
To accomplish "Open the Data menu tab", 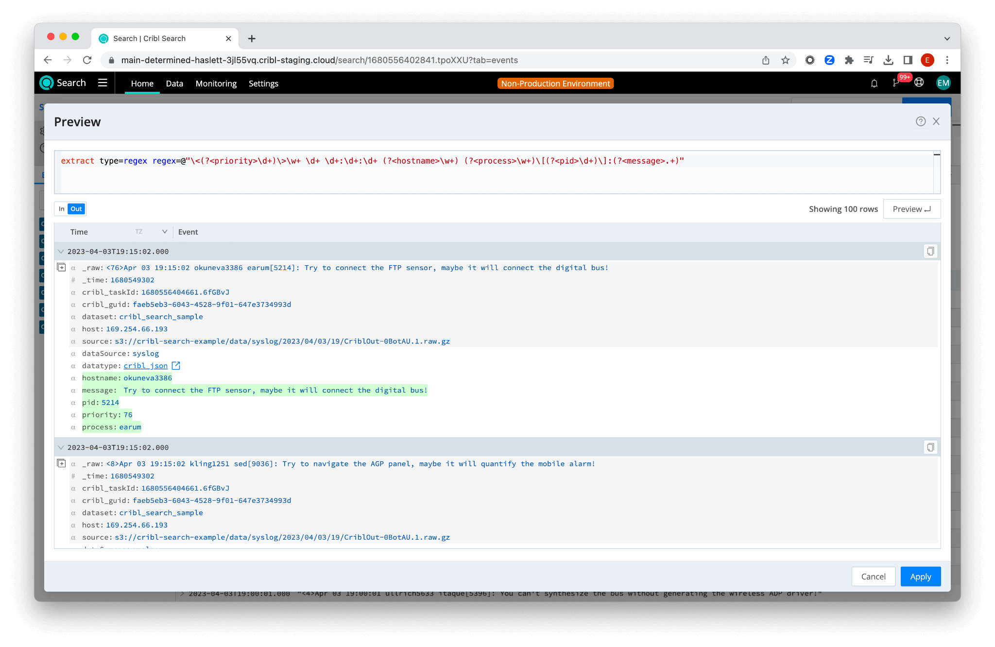I will 174,84.
